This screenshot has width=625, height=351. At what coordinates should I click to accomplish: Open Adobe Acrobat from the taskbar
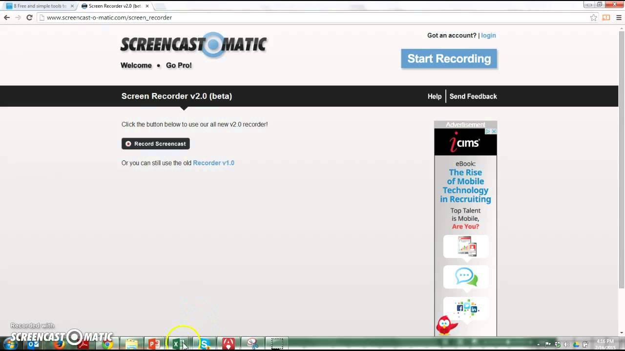83,344
